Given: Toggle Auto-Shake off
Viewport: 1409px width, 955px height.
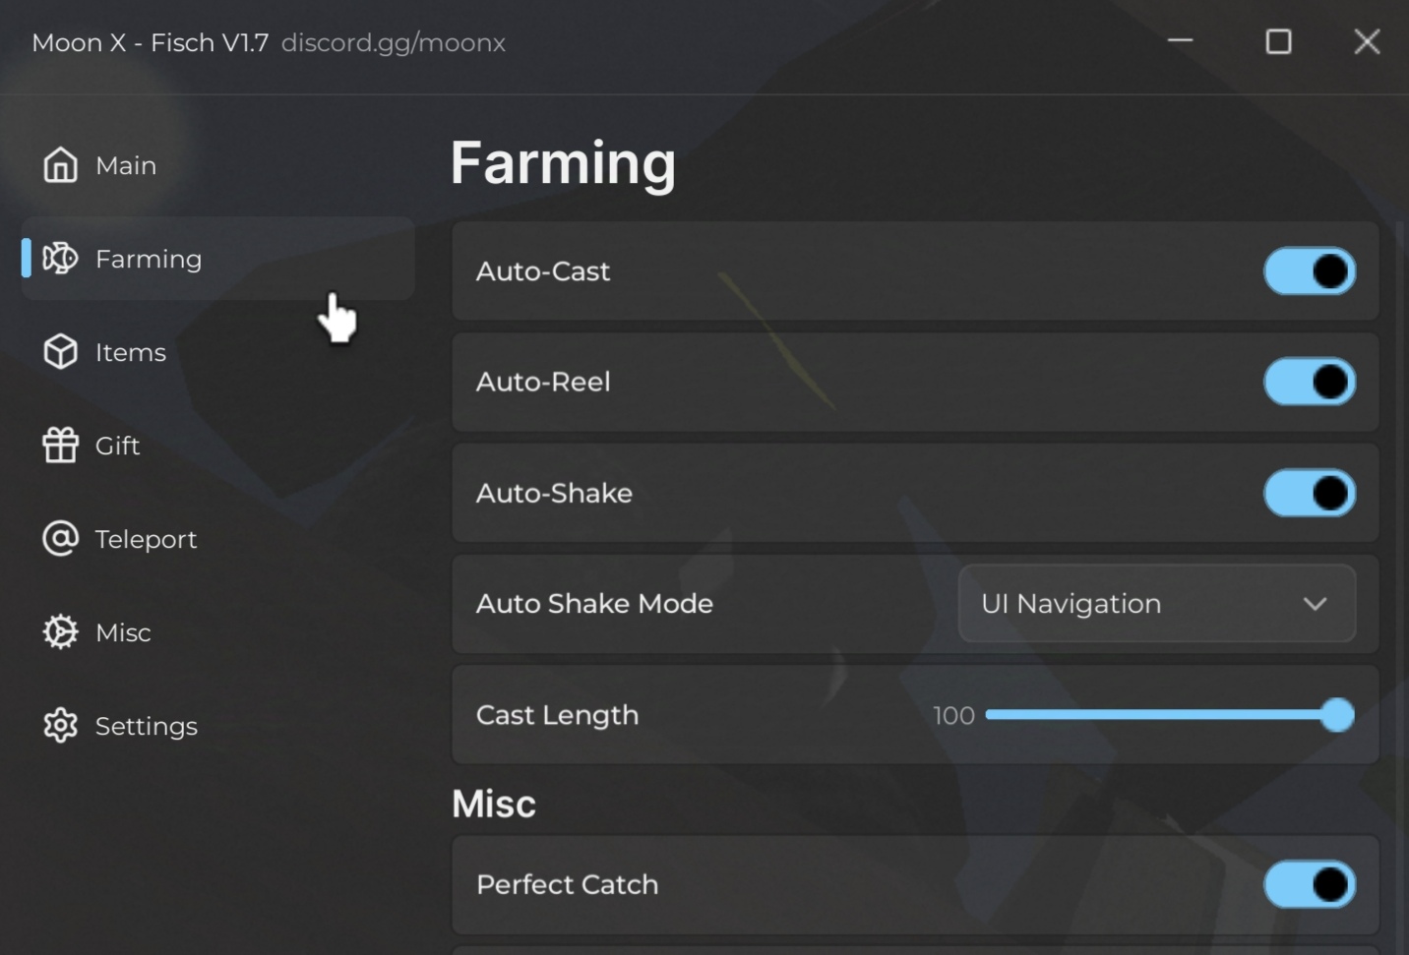Looking at the screenshot, I should (1310, 493).
